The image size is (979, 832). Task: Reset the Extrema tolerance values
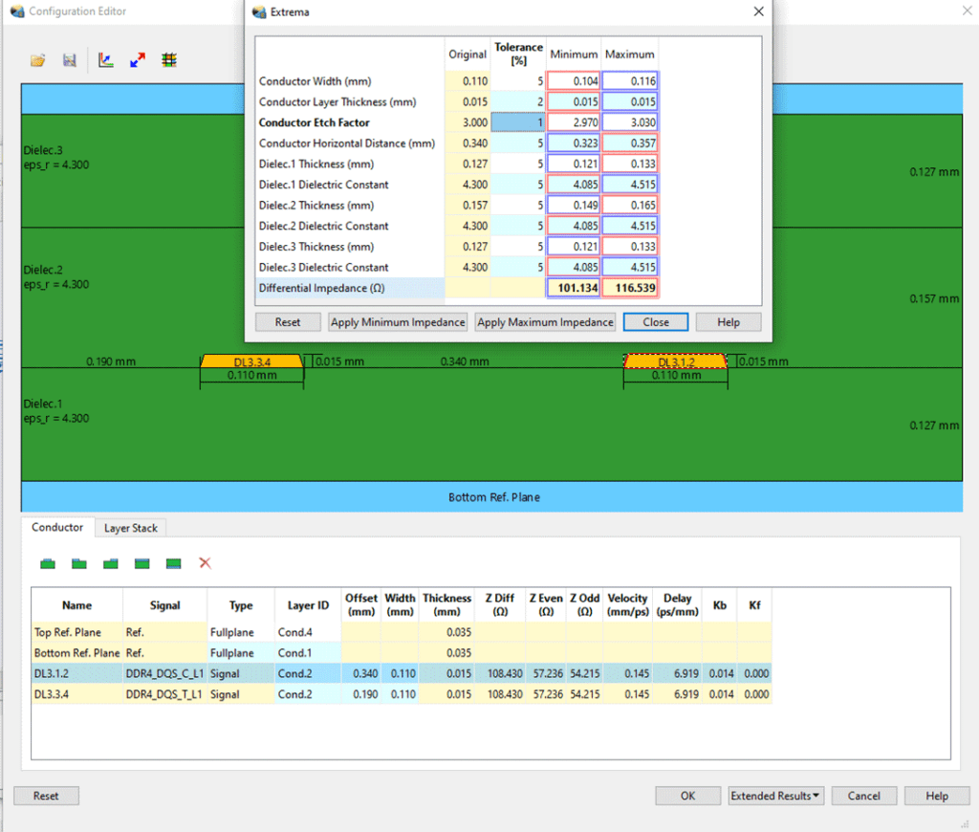287,322
